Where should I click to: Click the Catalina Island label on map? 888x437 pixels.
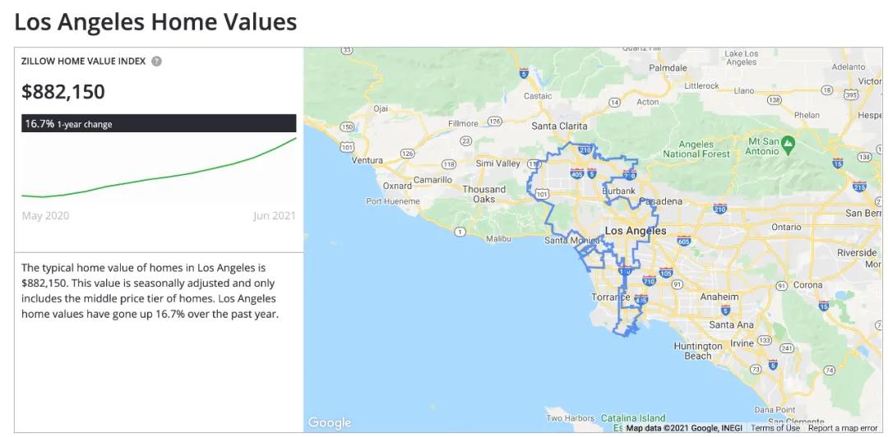pos(631,418)
